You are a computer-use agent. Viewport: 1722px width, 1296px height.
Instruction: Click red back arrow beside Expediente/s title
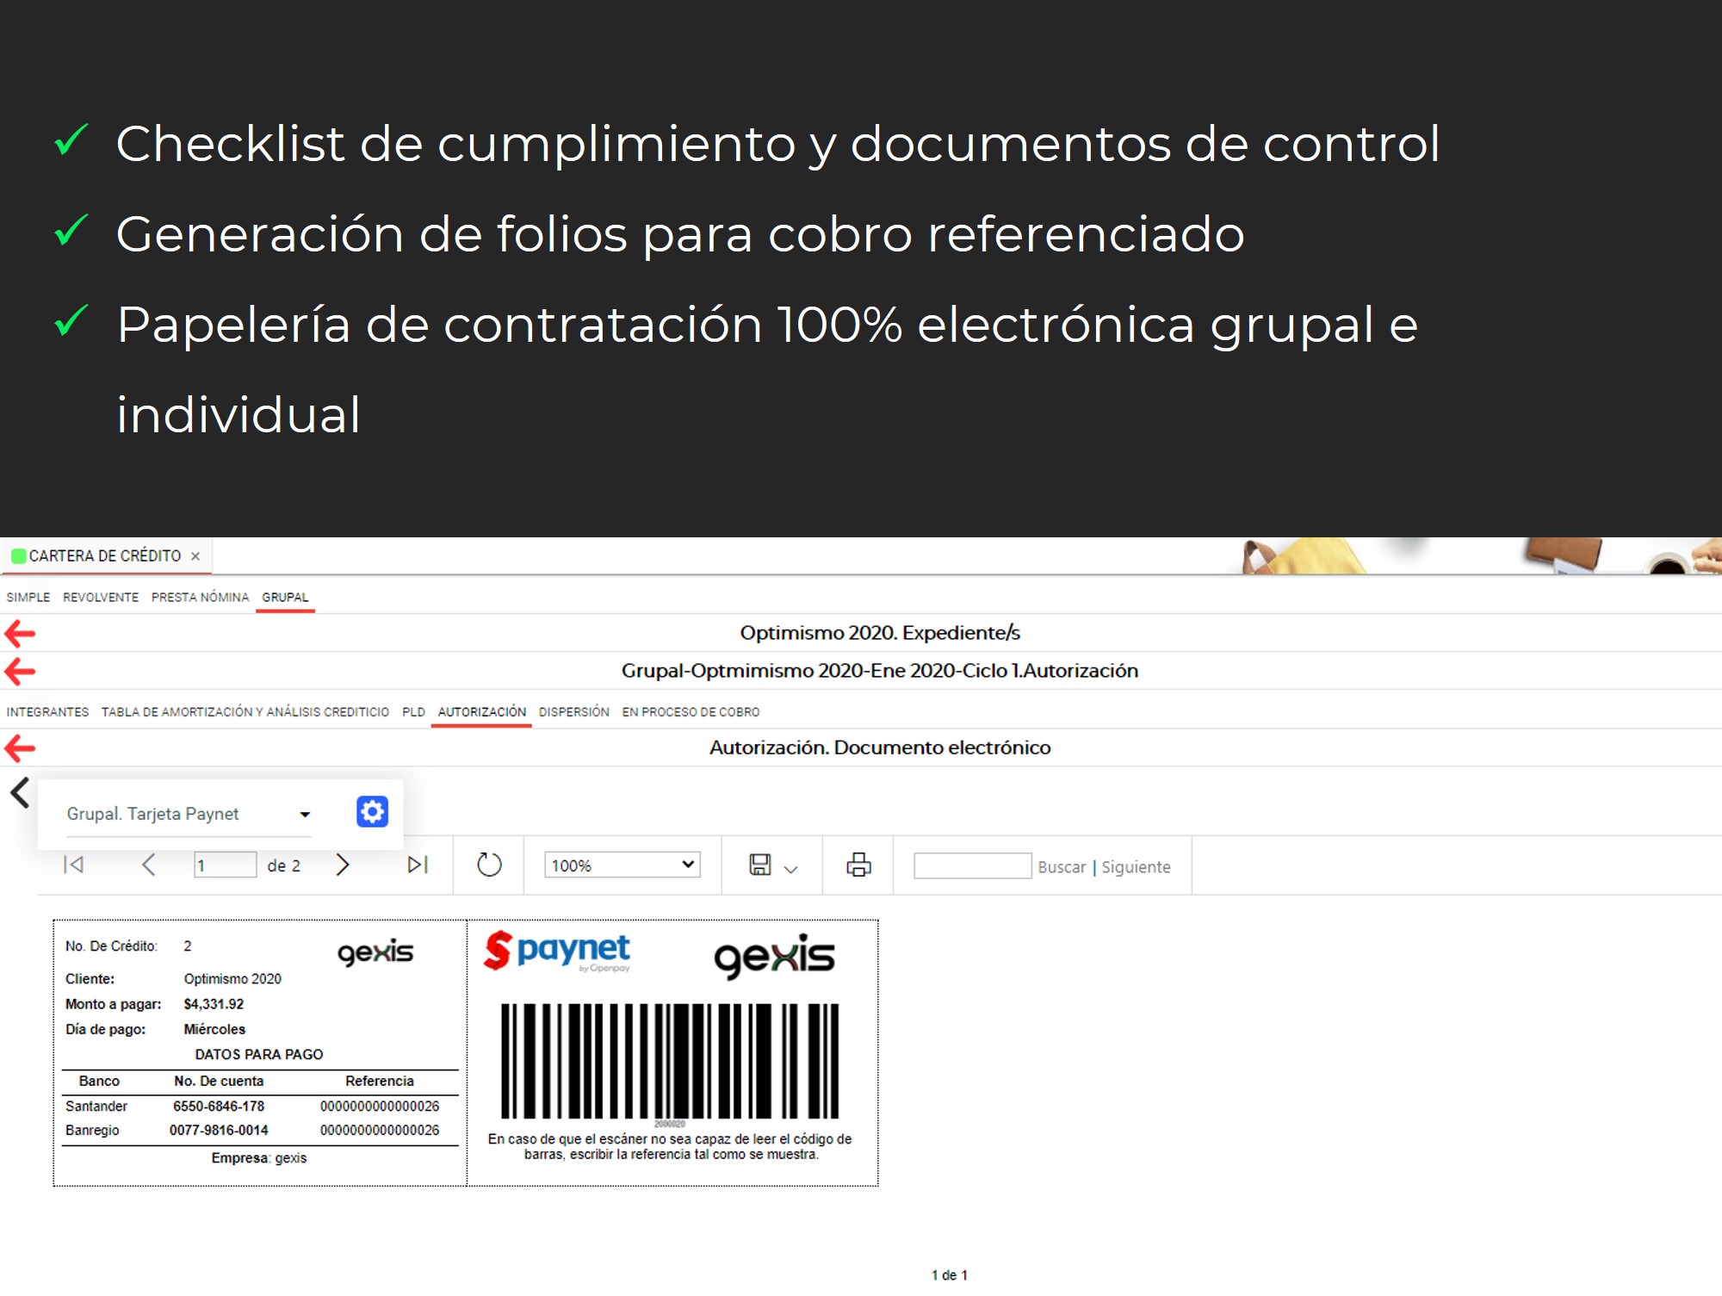[20, 634]
